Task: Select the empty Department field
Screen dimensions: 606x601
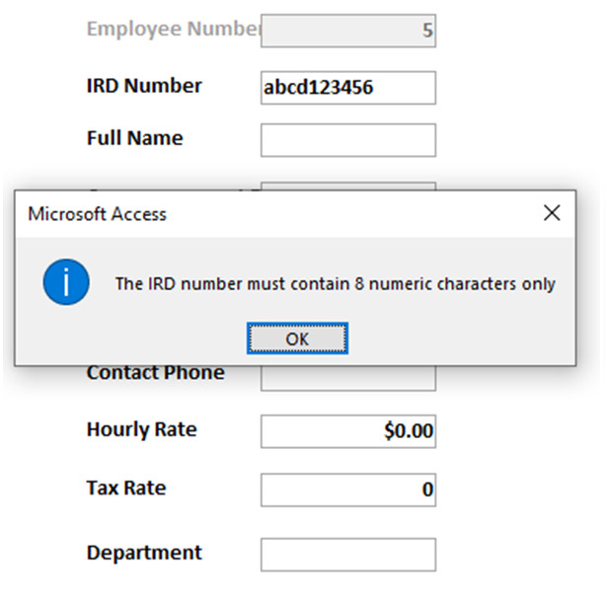Action: click(x=348, y=555)
